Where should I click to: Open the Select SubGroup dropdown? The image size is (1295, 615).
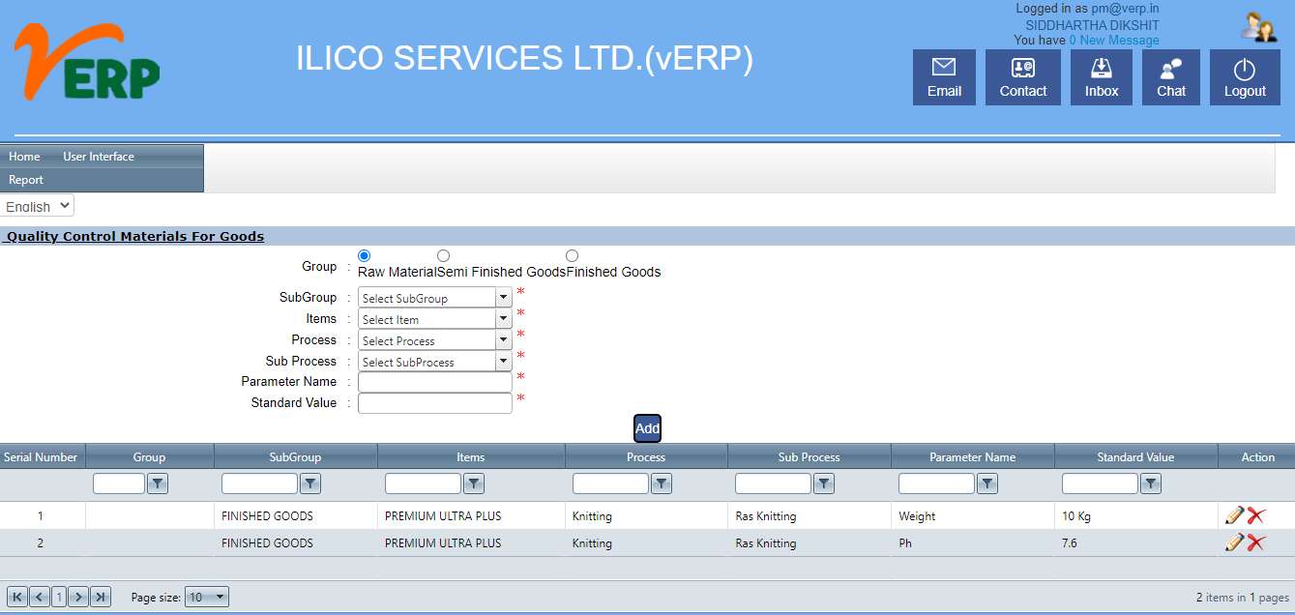(434, 298)
